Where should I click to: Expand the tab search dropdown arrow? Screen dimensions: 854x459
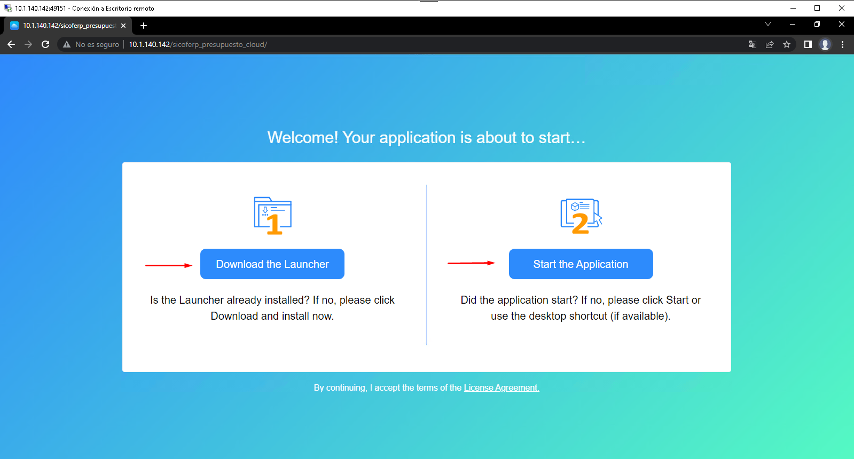pyautogui.click(x=768, y=24)
